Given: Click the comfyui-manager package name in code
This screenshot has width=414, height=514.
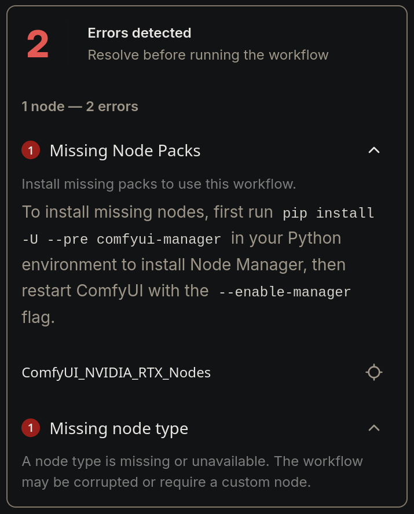Looking at the screenshot, I should pyautogui.click(x=159, y=239).
